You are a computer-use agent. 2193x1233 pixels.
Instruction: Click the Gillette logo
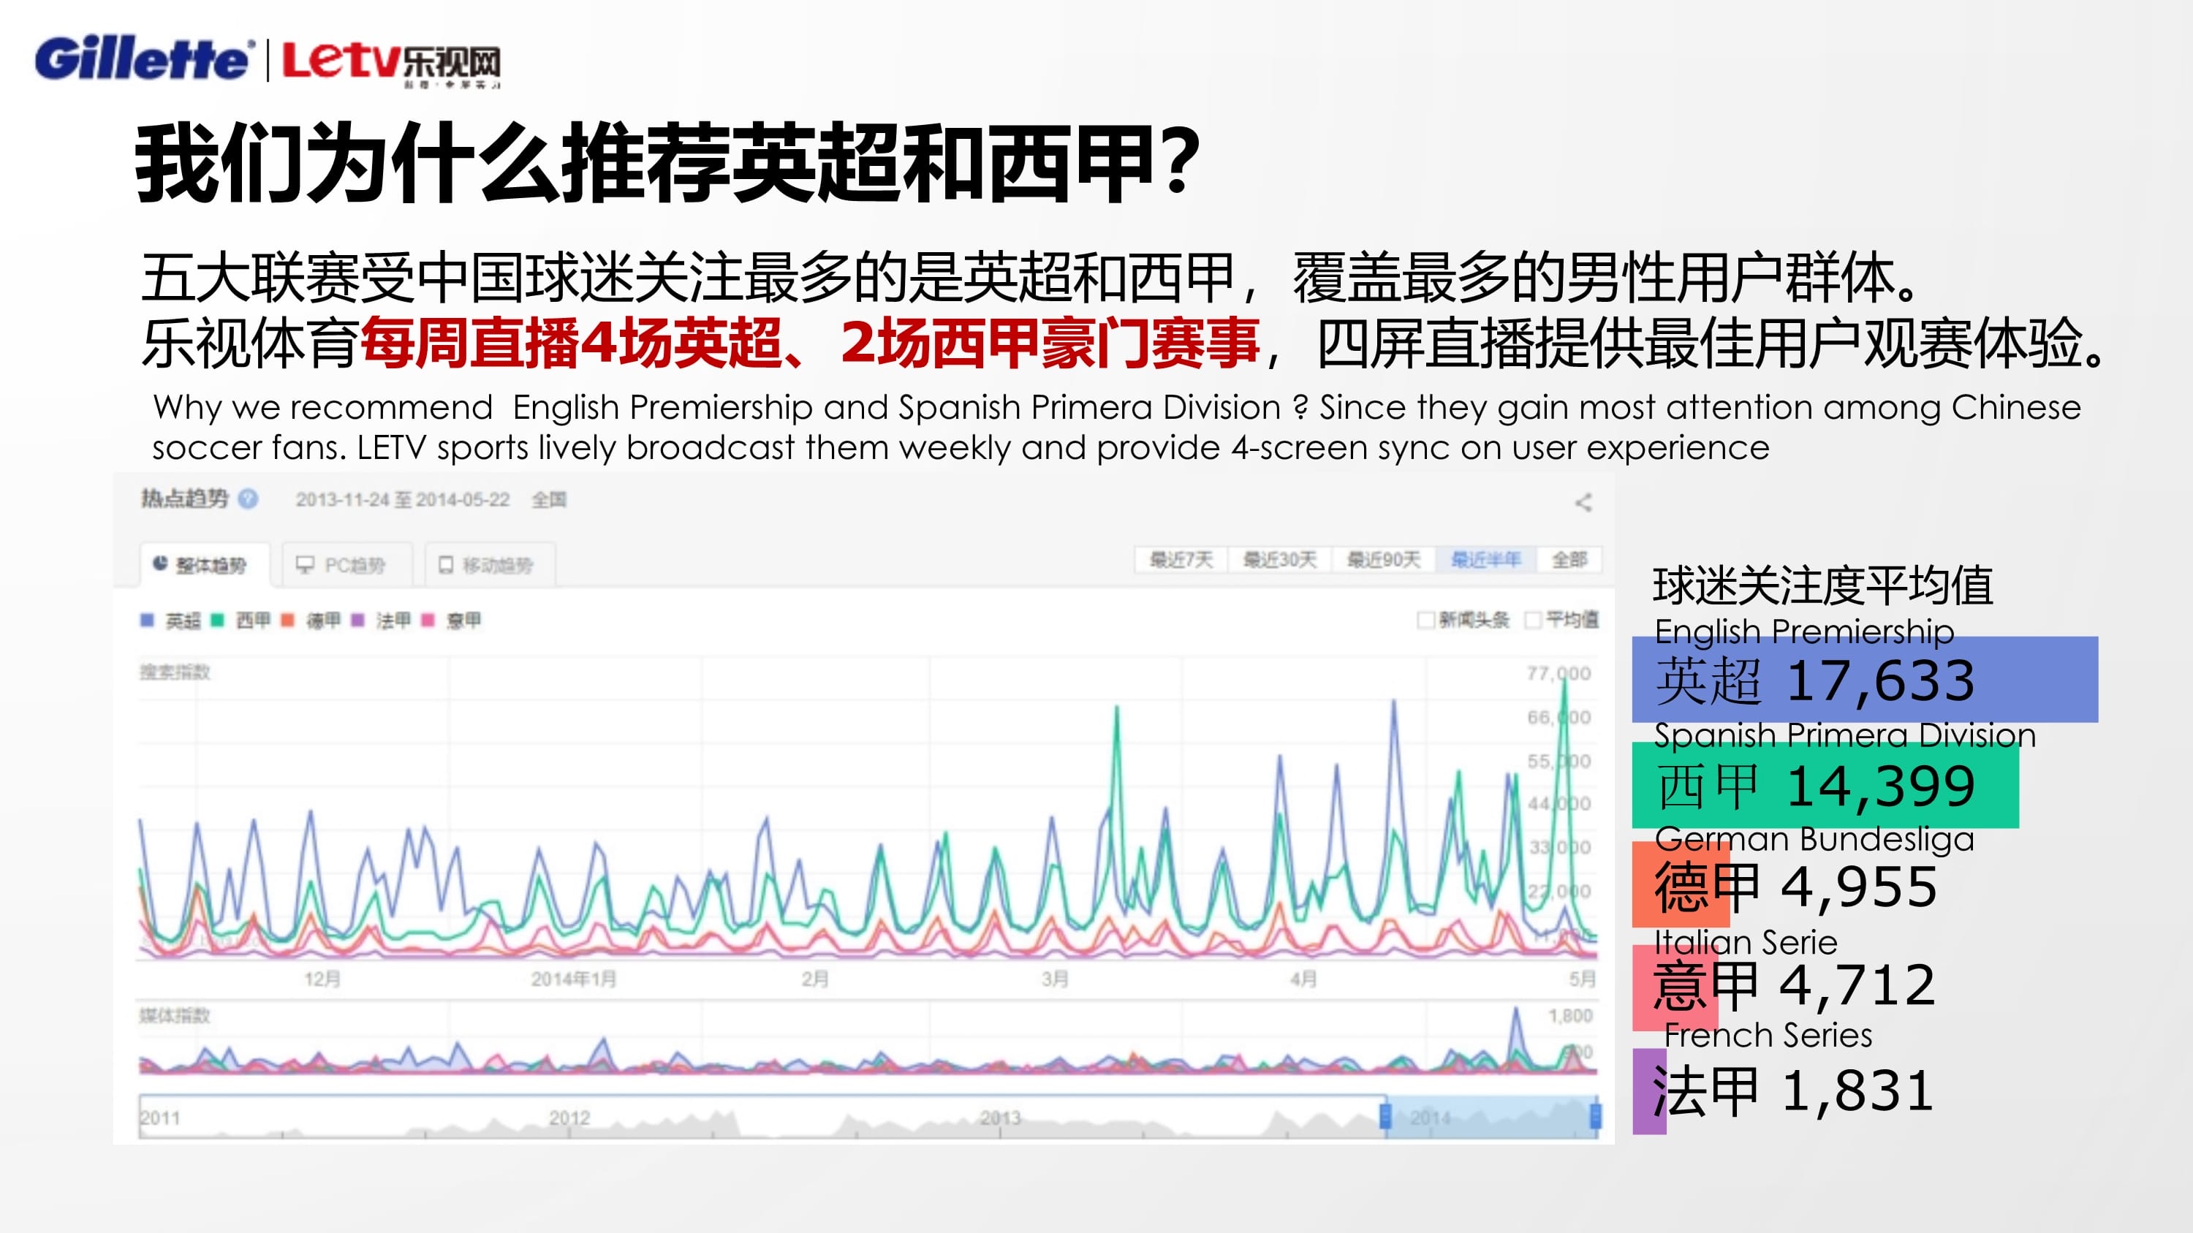(142, 59)
